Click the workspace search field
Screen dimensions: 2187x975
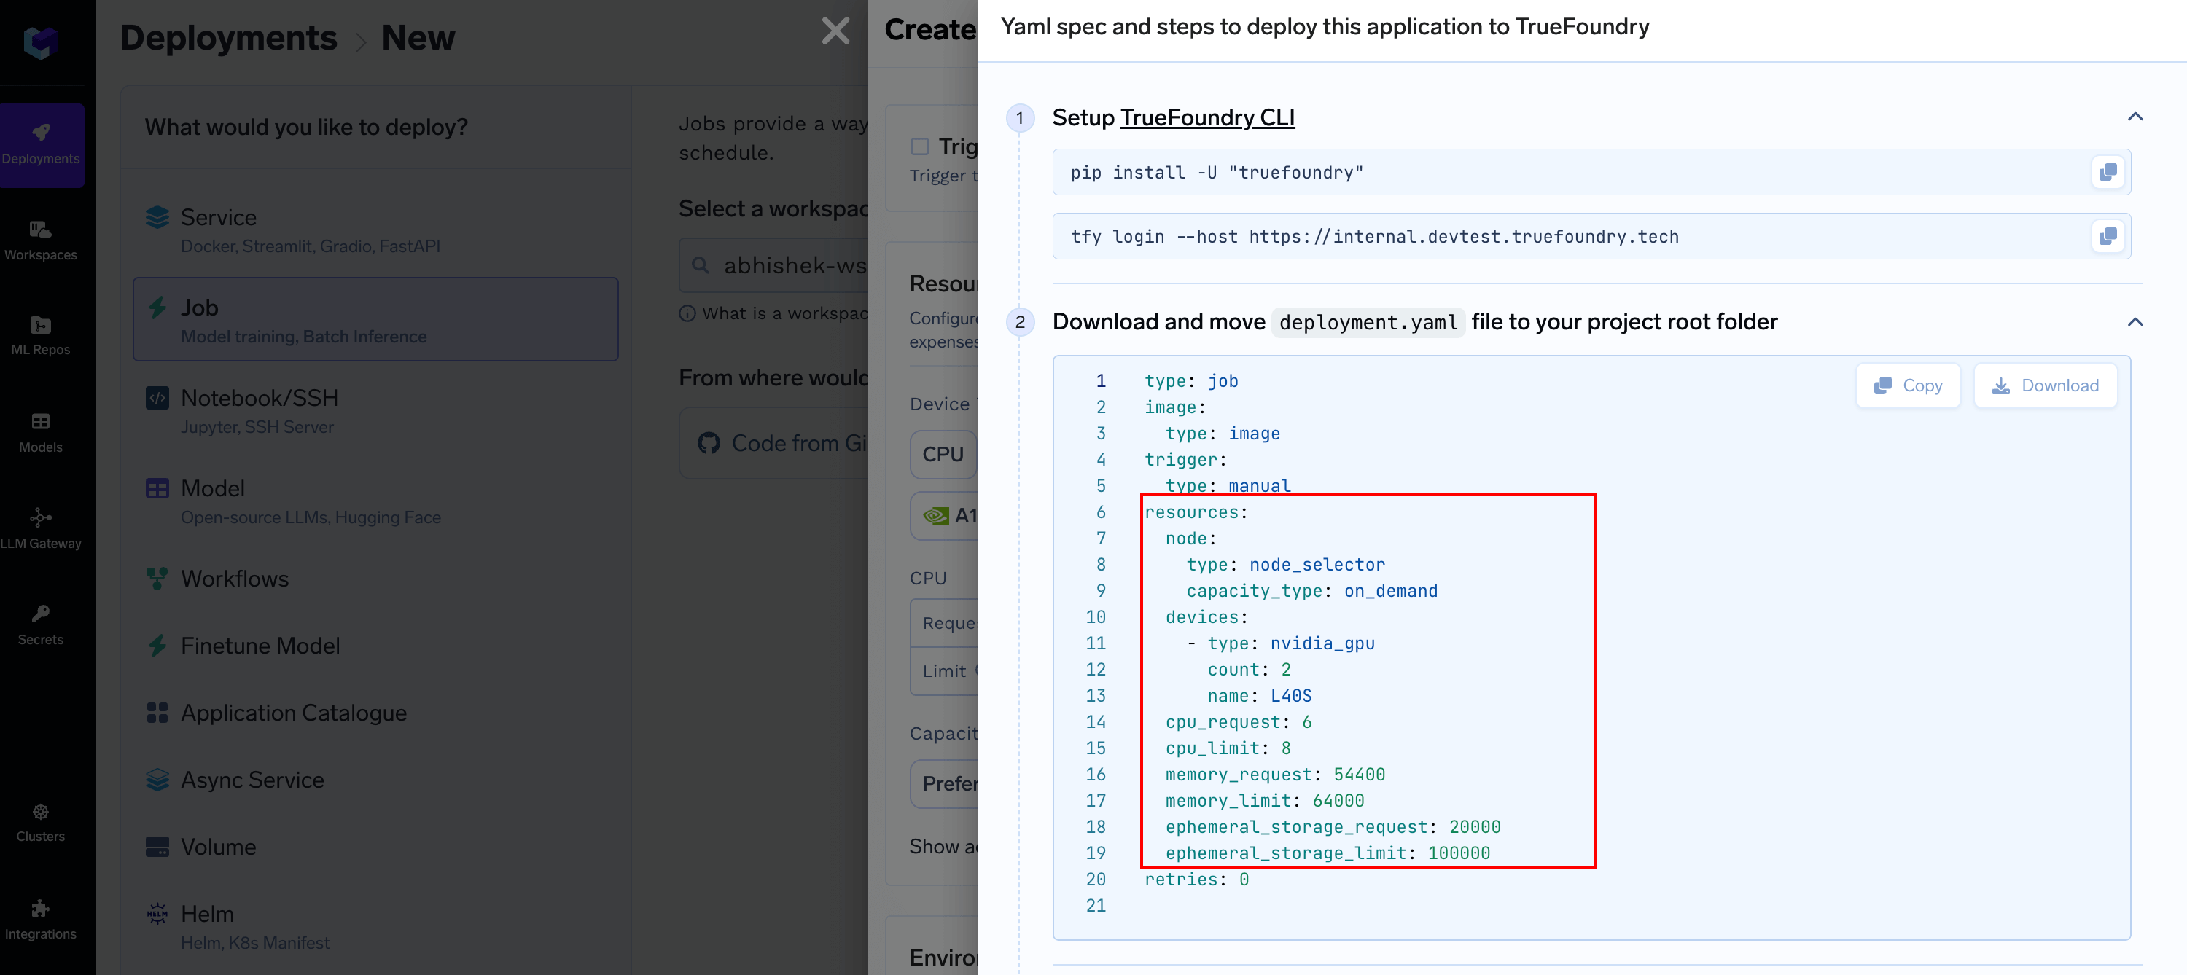pyautogui.click(x=773, y=265)
